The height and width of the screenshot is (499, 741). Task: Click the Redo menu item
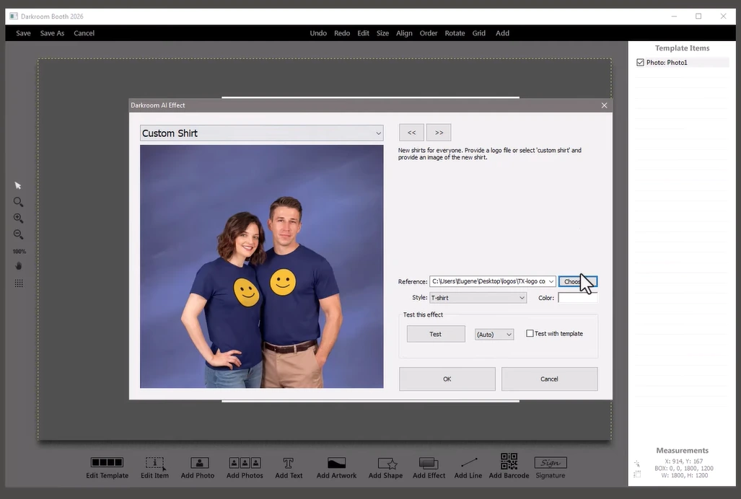pyautogui.click(x=342, y=33)
